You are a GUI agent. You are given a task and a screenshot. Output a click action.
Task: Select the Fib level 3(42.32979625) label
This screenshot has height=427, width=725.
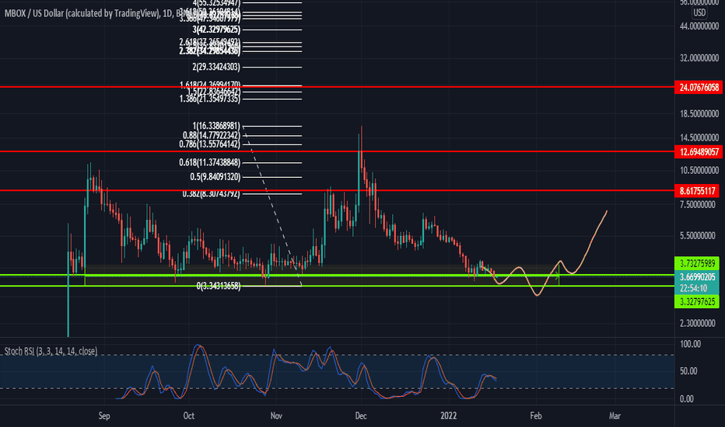click(x=216, y=30)
